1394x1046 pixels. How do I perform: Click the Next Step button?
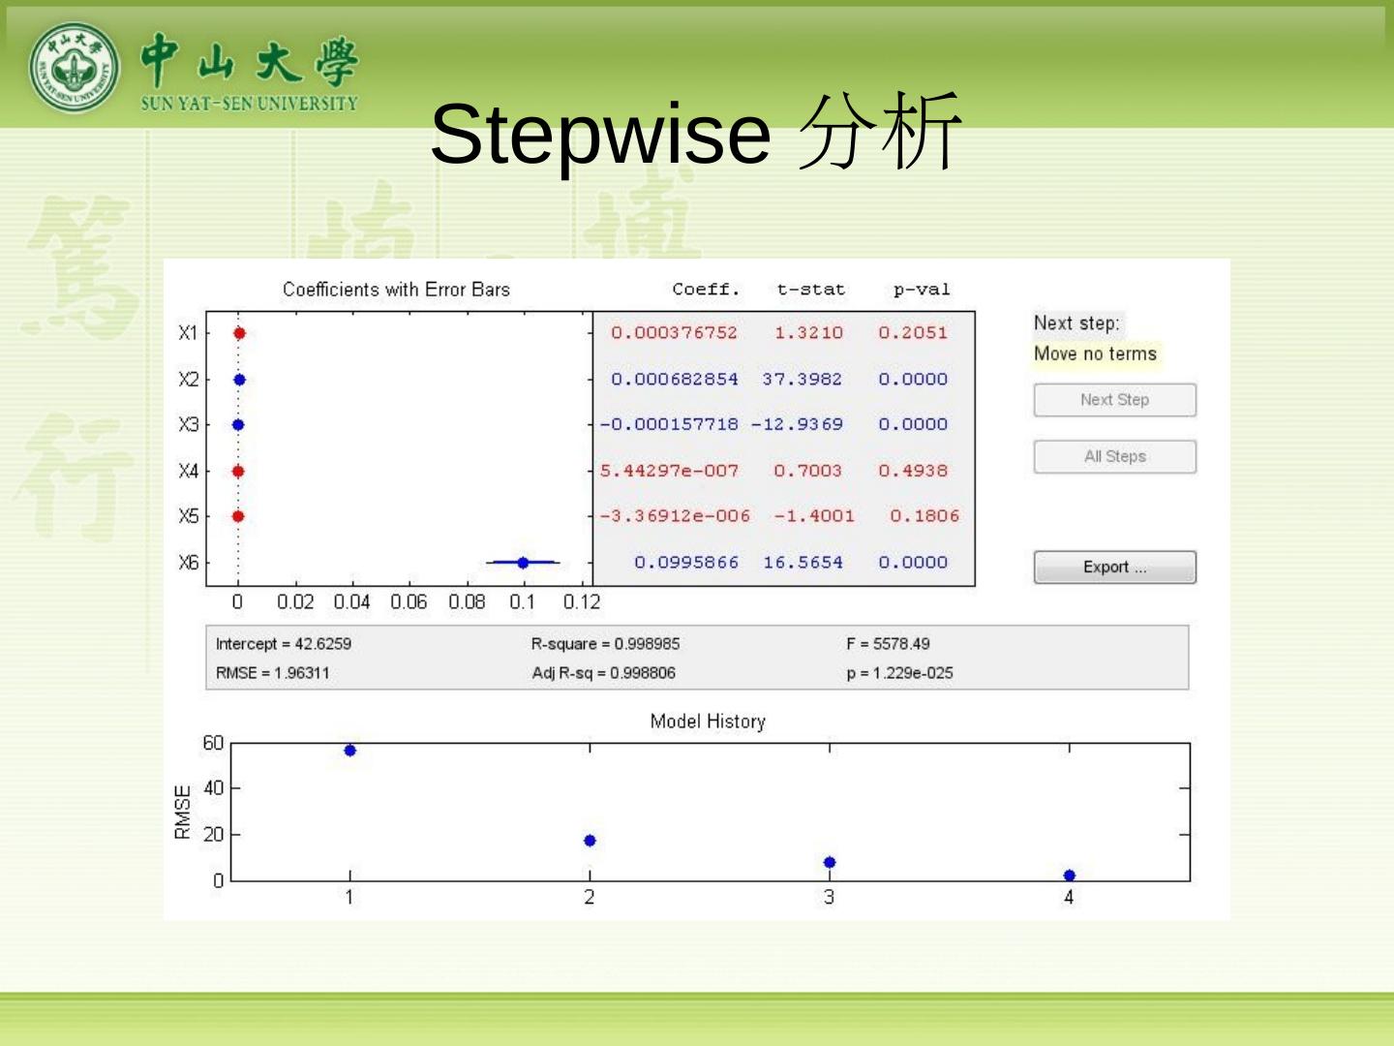[1114, 400]
